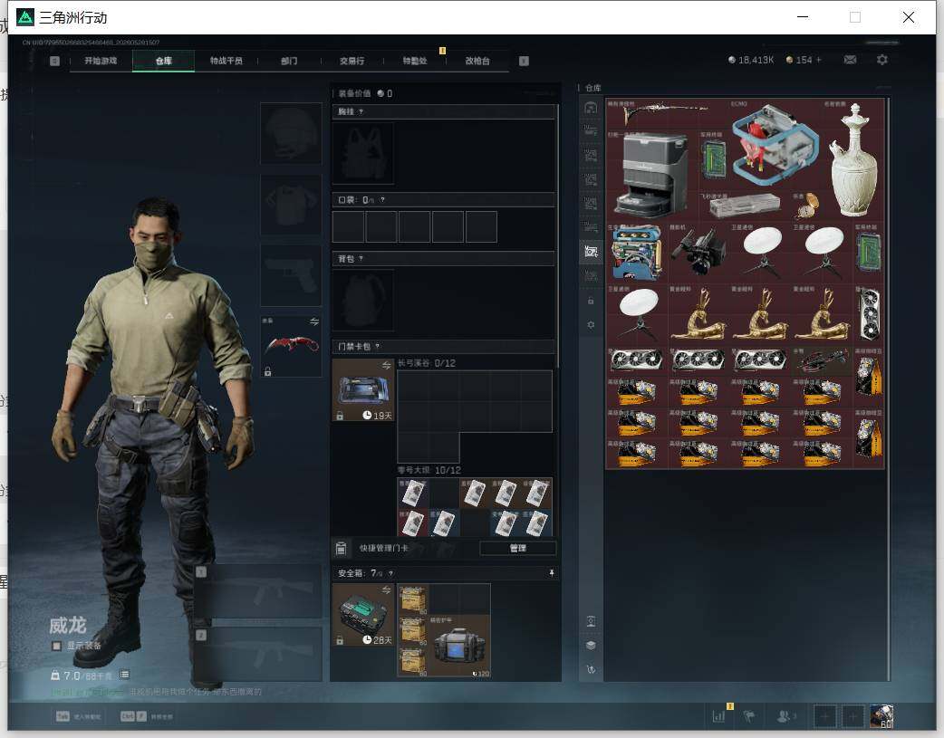Viewport: 944px width, 738px height.
Task: Click the bottom sidebar stacked layers icon
Action: [x=591, y=646]
